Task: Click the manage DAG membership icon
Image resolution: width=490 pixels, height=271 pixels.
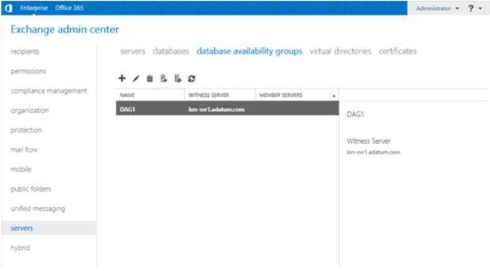Action: (x=164, y=78)
